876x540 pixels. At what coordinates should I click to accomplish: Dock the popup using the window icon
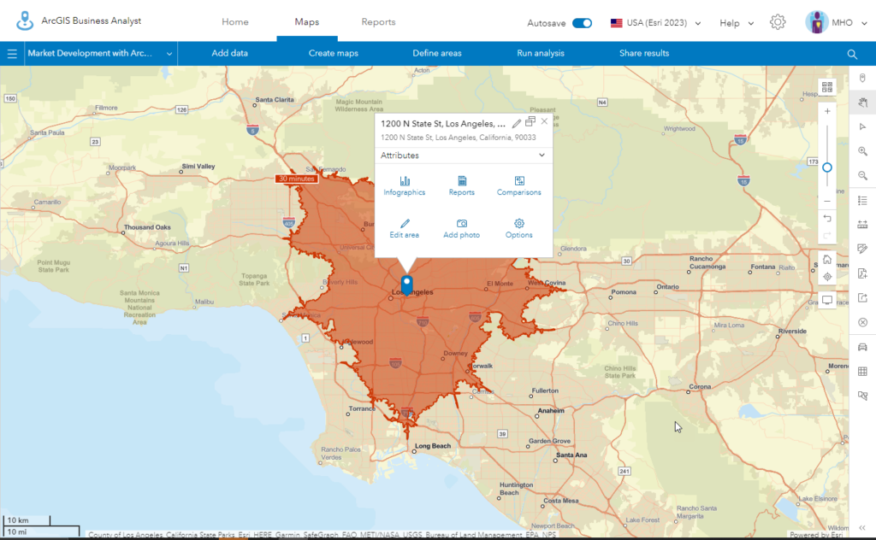coord(530,121)
